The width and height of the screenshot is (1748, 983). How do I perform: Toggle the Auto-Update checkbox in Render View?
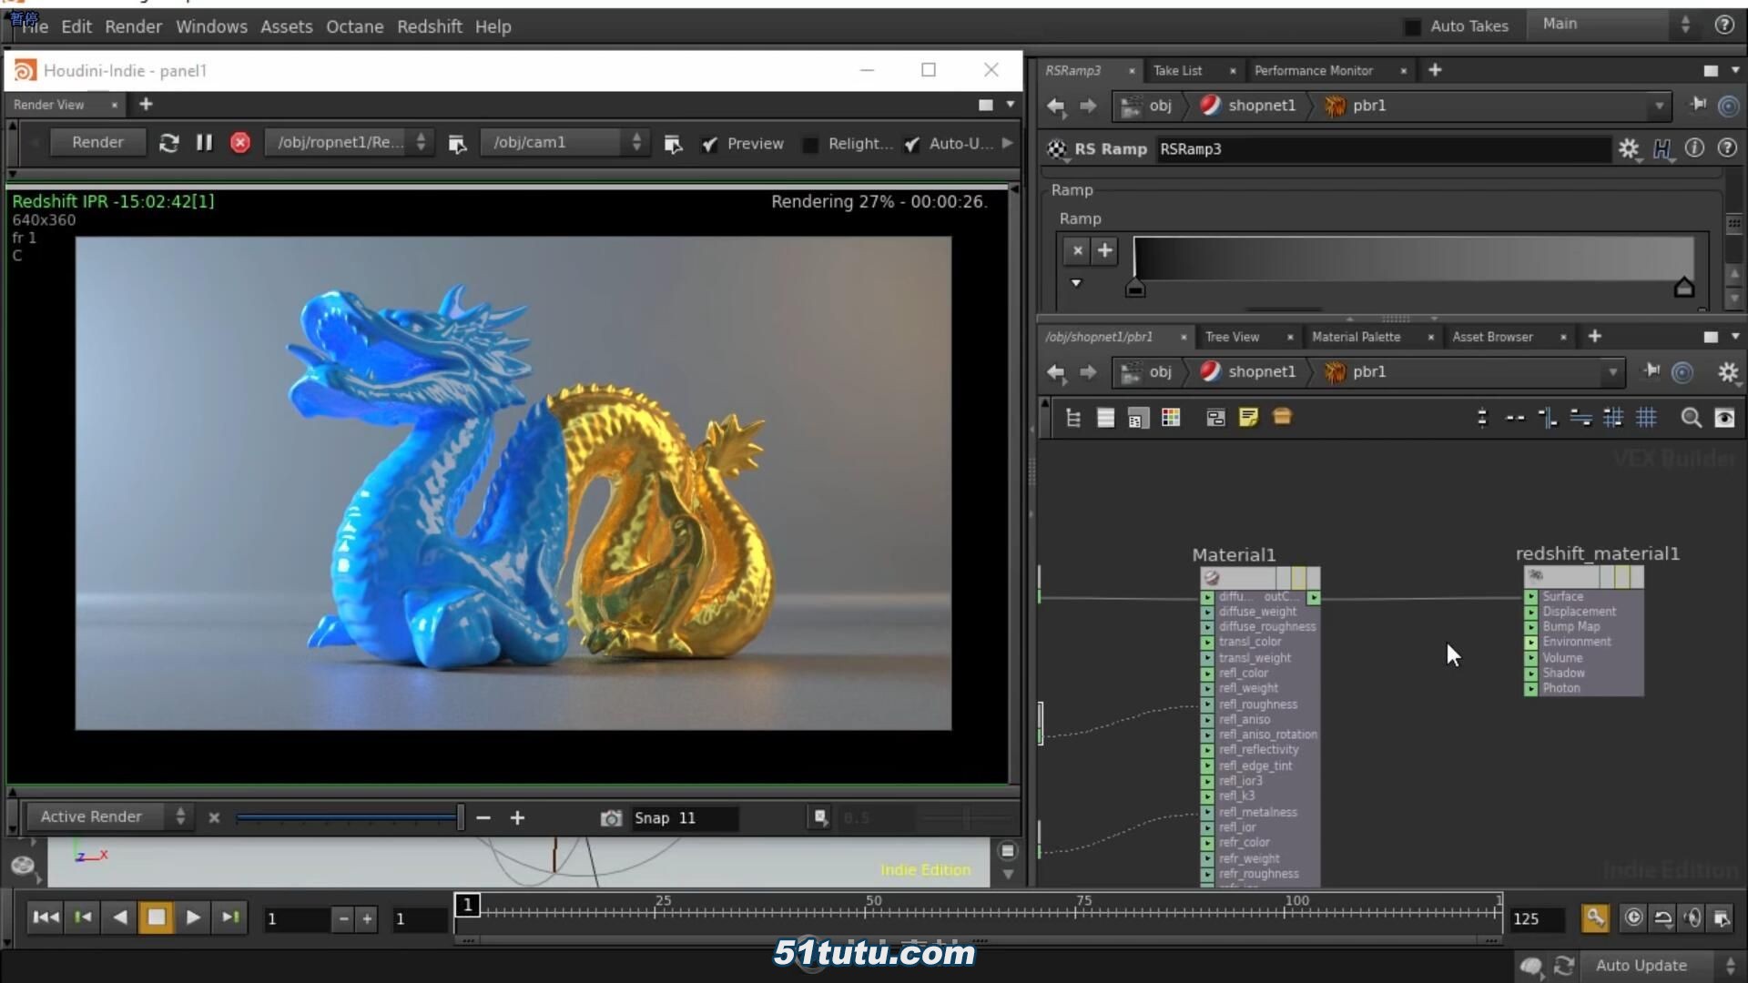[911, 144]
